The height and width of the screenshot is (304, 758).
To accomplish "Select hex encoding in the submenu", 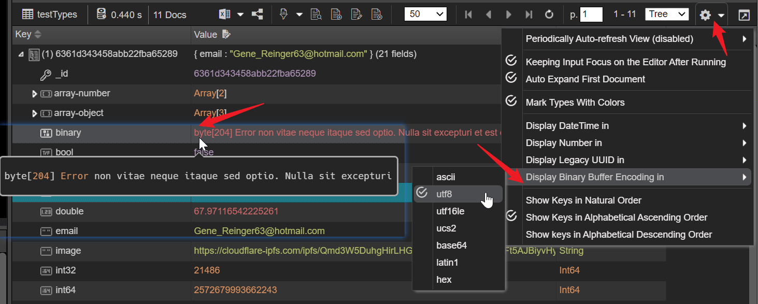I will click(444, 280).
